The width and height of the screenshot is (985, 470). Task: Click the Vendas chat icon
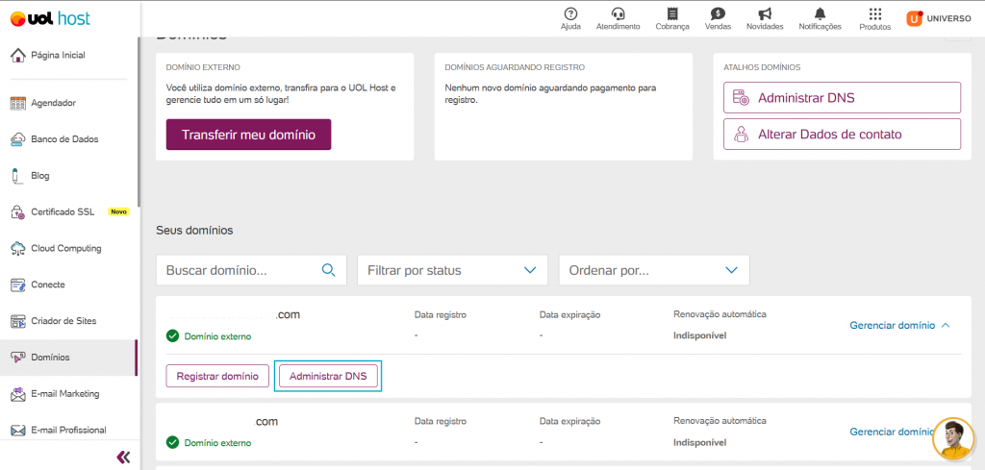point(718,14)
